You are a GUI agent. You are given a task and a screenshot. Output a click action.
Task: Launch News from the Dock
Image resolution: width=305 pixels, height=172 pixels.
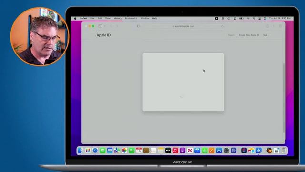[x=190, y=150]
